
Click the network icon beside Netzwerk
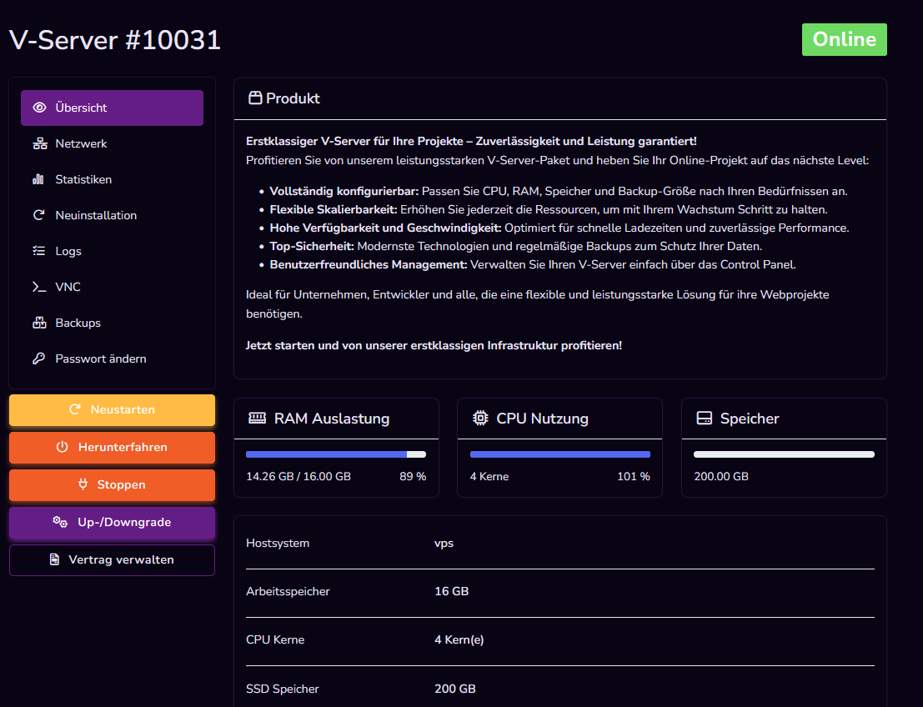[39, 143]
